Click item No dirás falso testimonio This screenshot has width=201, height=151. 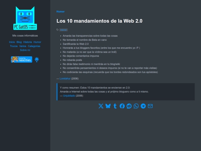point(91,64)
